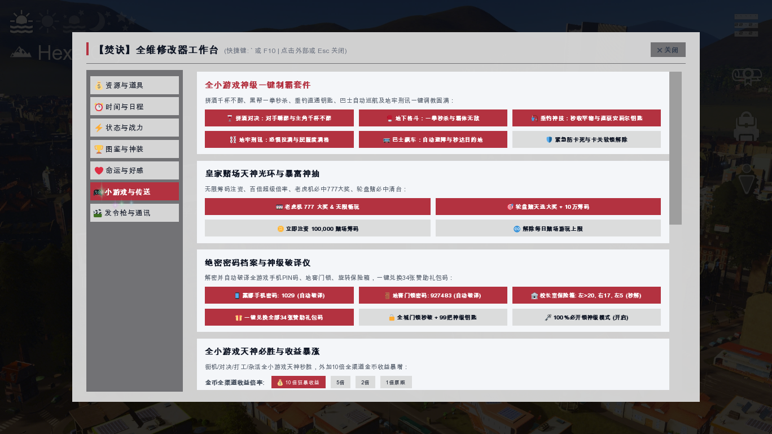Go to the 命运与好感 tab
This screenshot has width=772, height=434.
point(134,170)
